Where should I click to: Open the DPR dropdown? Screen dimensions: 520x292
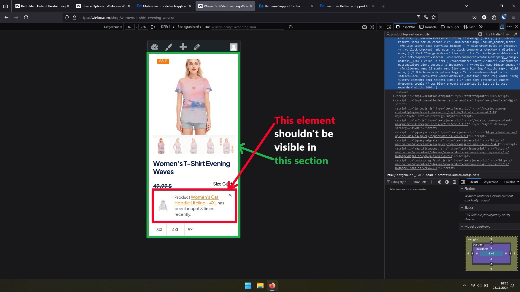pyautogui.click(x=168, y=27)
